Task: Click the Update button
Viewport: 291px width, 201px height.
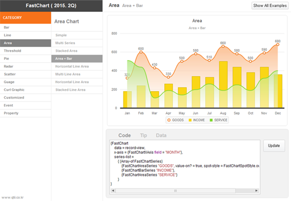Action: click(274, 146)
